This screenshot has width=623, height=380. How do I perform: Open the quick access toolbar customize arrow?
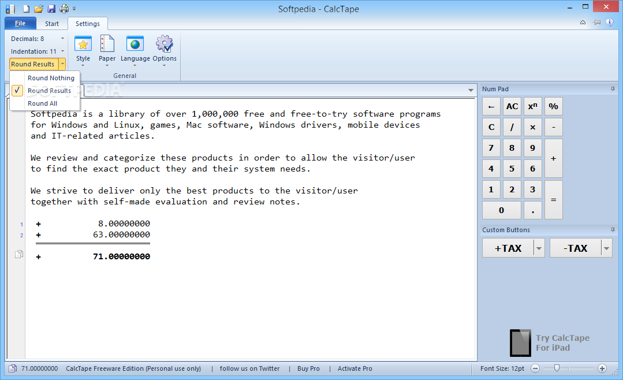74,9
